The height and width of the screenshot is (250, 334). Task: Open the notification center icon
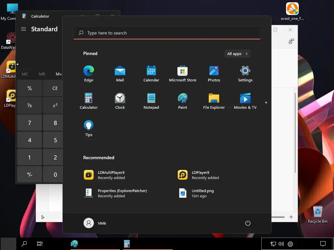(323, 244)
